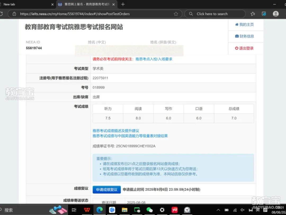Close the 雅思网上报名 tab
The width and height of the screenshot is (286, 215).
point(113,5)
